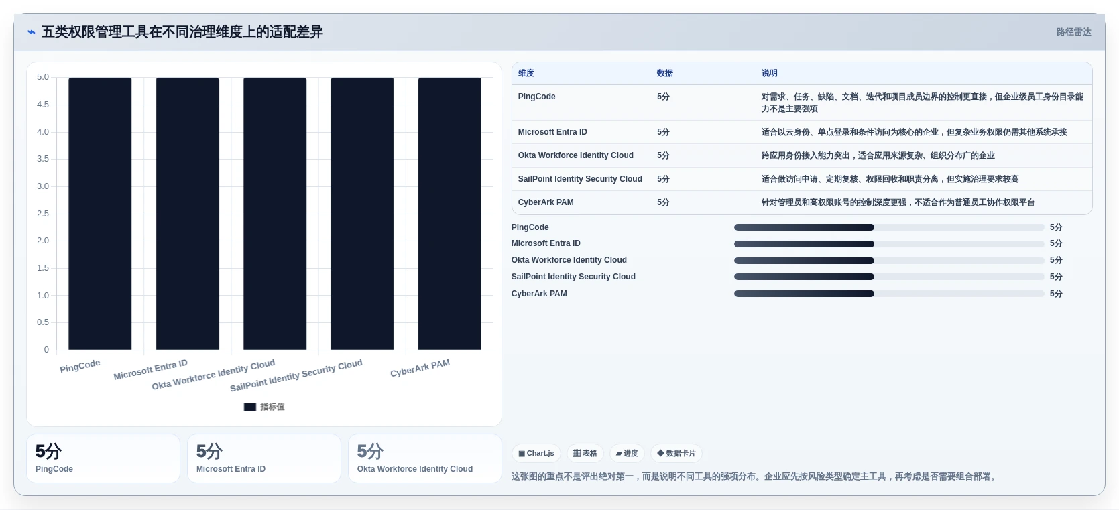Select the PingCode table row name
Screen dimensions: 1119x510
pos(536,97)
